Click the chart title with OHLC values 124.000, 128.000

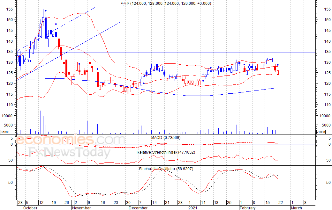pyautogui.click(x=166, y=4)
